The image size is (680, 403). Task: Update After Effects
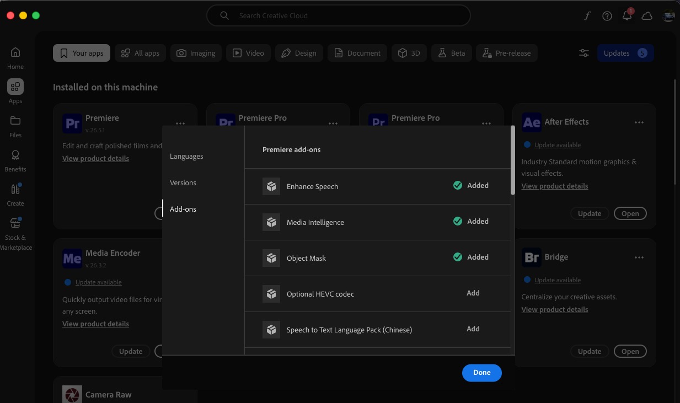[590, 213]
